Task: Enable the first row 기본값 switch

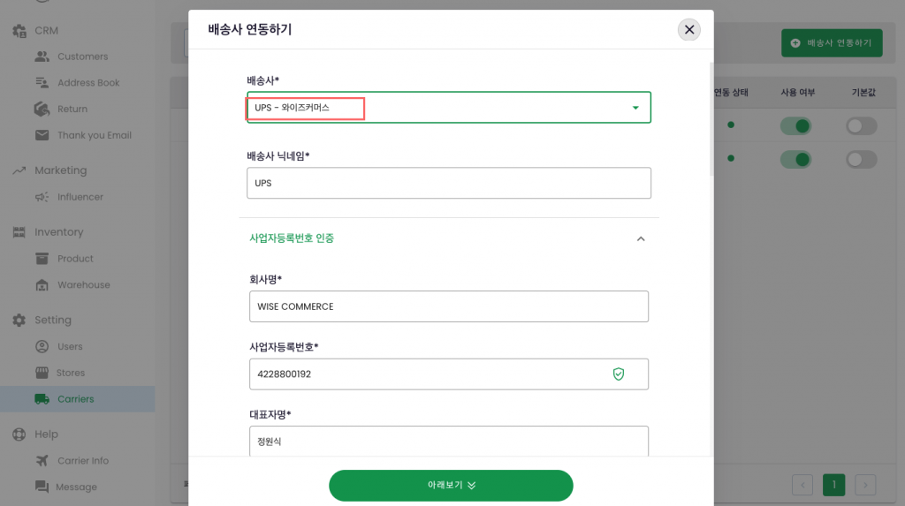Action: [x=862, y=126]
